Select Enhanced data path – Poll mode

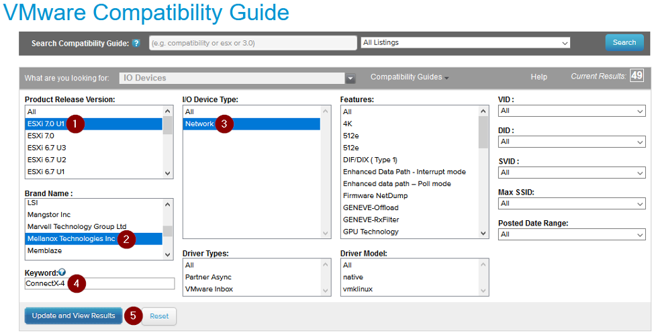click(x=409, y=183)
